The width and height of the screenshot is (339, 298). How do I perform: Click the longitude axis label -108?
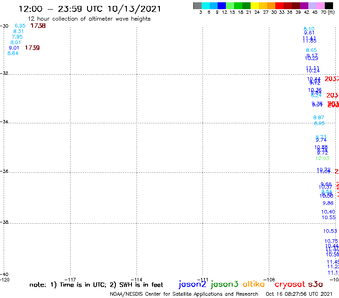coord(269,280)
